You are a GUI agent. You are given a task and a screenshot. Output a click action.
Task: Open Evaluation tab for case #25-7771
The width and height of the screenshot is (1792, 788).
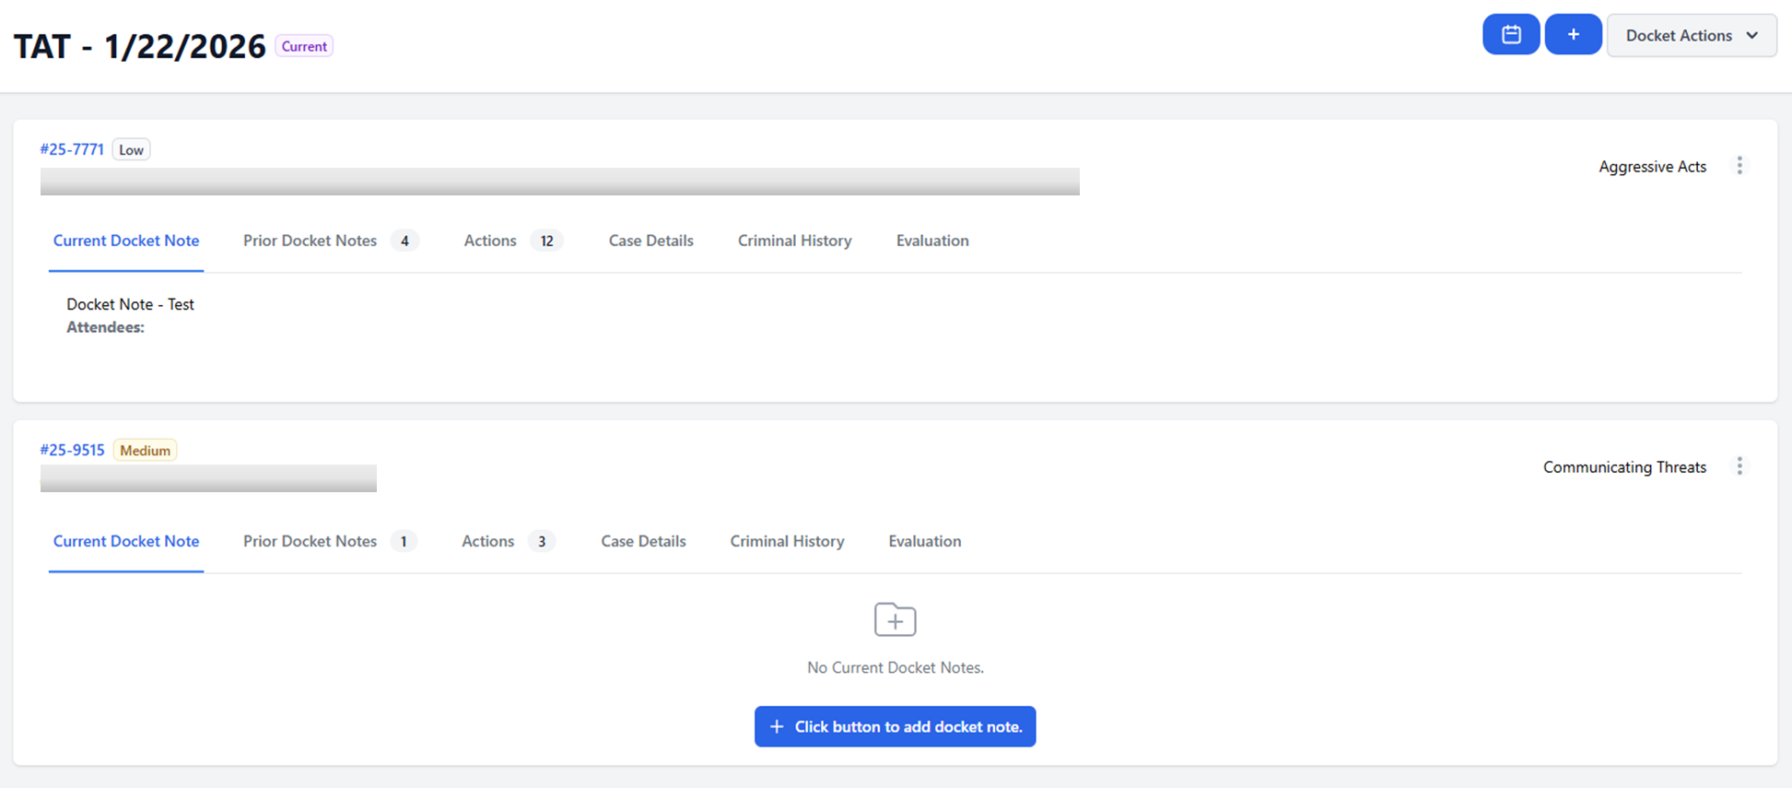[x=931, y=241]
